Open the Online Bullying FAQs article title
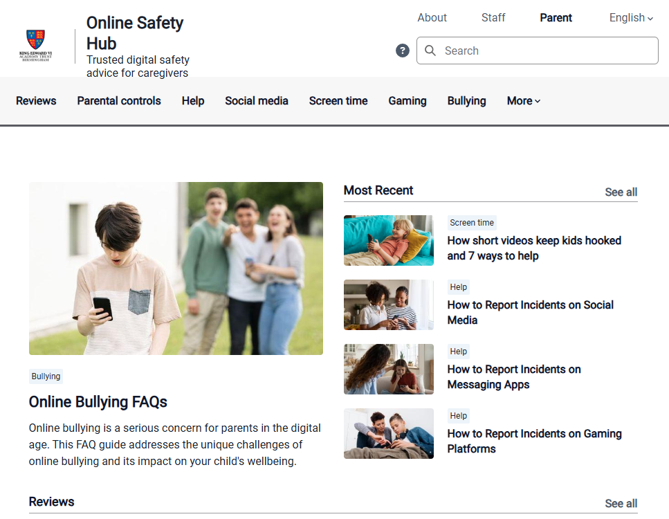The height and width of the screenshot is (519, 669). coord(98,402)
